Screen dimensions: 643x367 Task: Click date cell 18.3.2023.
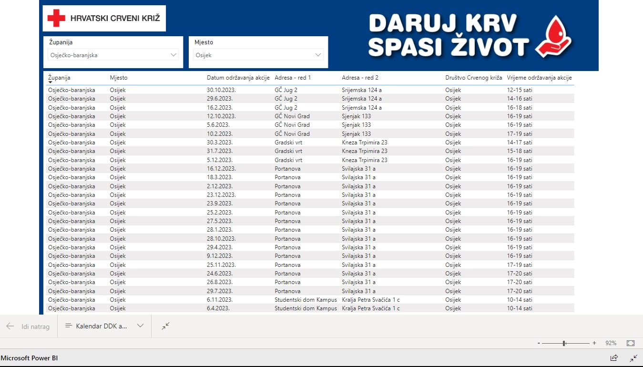pyautogui.click(x=220, y=177)
